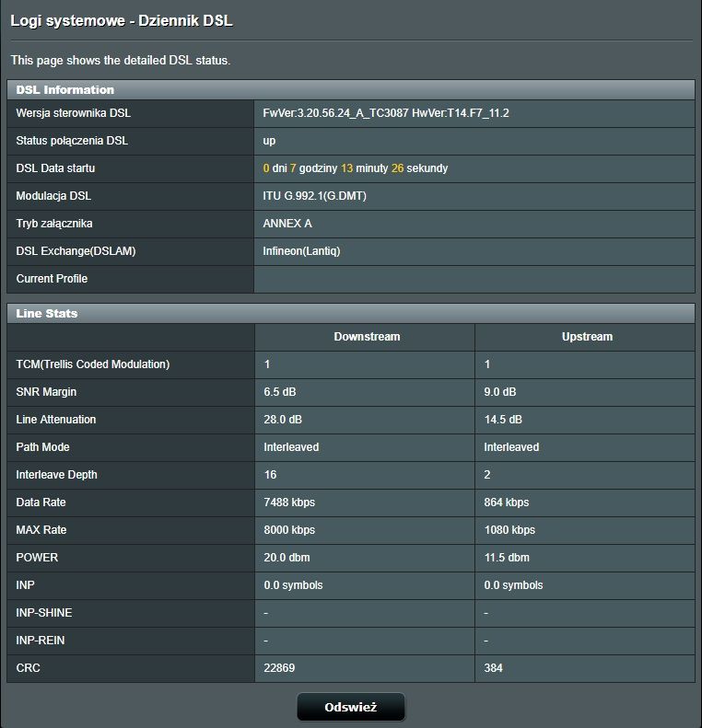Click the upstream POWER 11.5 dbm value
This screenshot has width=702, height=728.
(x=507, y=558)
